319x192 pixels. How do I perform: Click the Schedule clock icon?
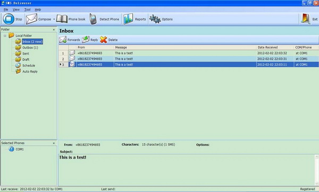[x=18, y=65]
